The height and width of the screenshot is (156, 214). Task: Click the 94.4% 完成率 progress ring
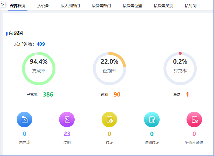39,69
